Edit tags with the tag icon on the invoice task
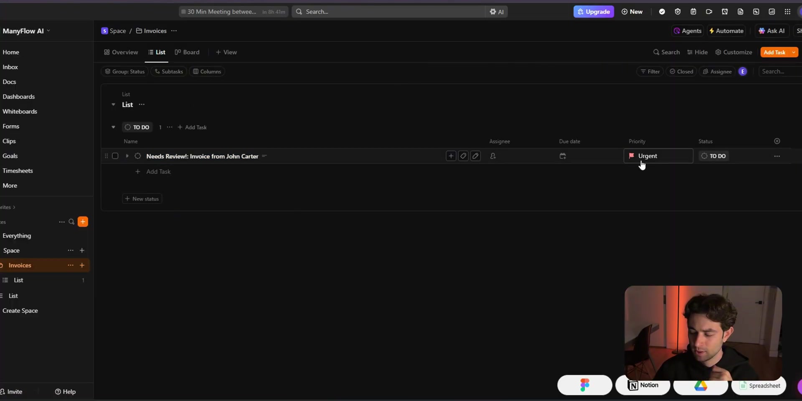The height and width of the screenshot is (401, 802). (x=463, y=156)
